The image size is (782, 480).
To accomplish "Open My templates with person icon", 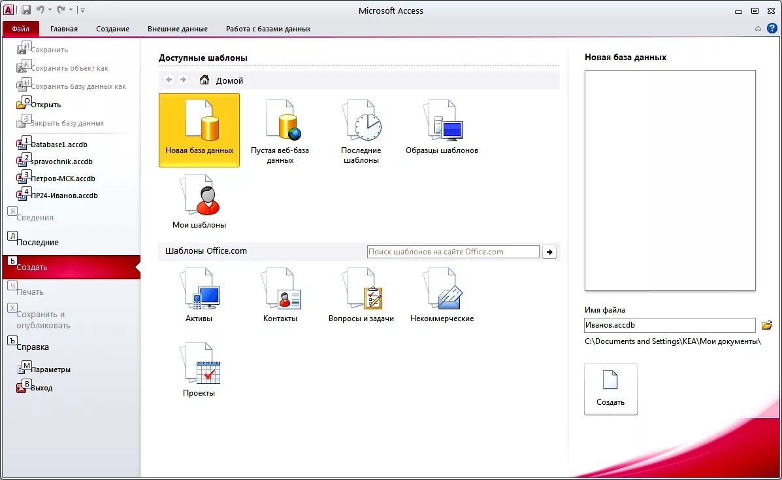I will [199, 201].
